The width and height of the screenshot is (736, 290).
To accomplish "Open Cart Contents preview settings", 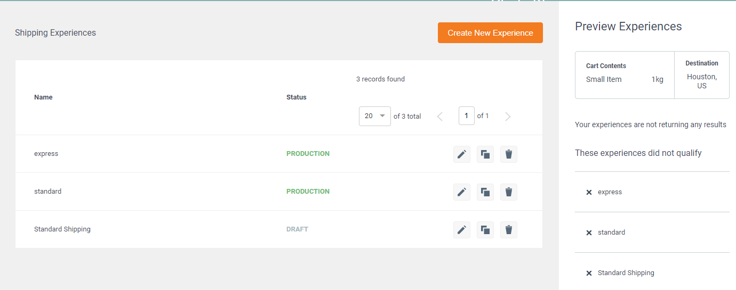I will (625, 75).
